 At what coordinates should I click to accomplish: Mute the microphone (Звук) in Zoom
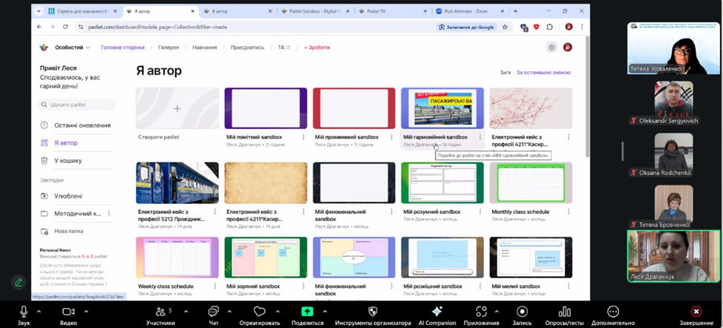[24, 312]
